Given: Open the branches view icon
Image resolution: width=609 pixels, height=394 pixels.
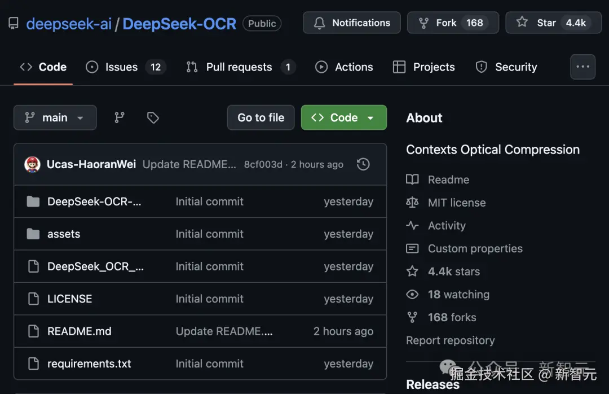Looking at the screenshot, I should click(x=120, y=117).
